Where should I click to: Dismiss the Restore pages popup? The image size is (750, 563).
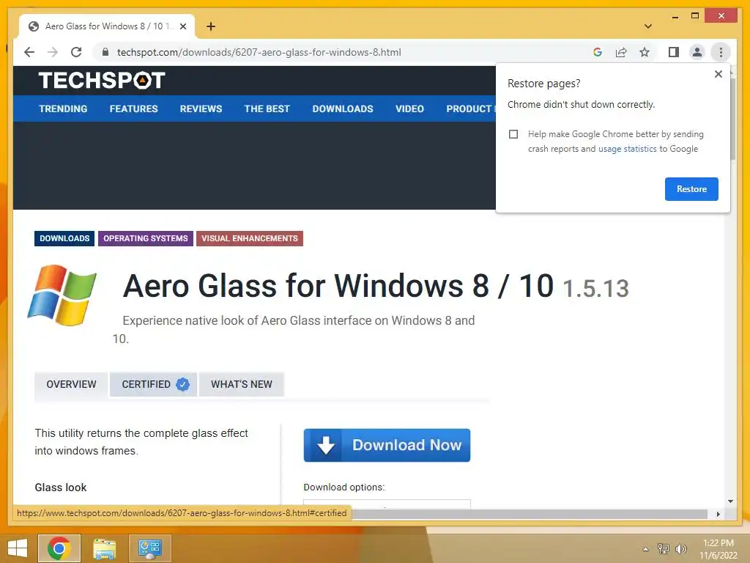pos(718,74)
